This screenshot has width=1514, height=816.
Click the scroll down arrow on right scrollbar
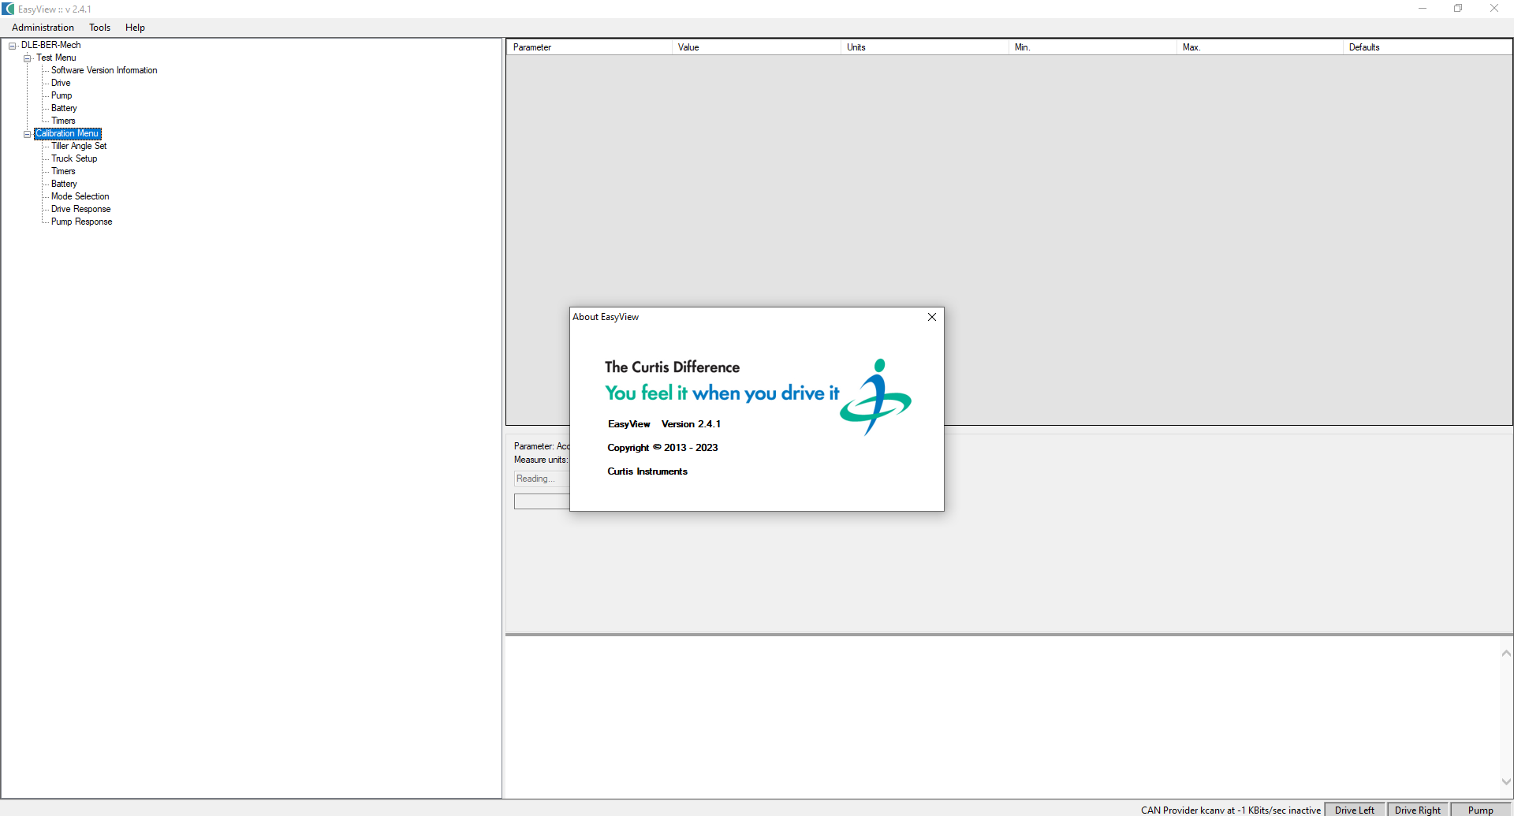point(1505,782)
